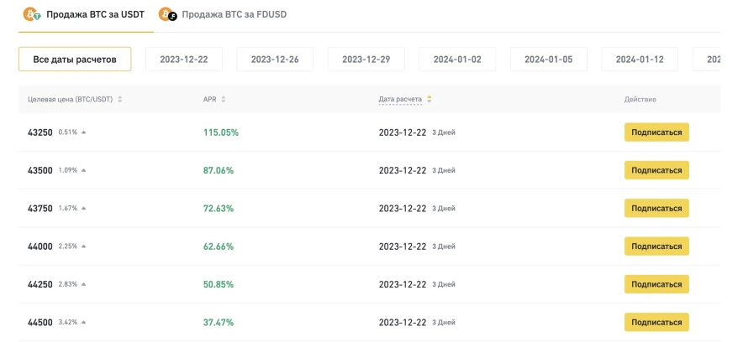The width and height of the screenshot is (743, 342).
Task: Filter by date 2023-12-26
Action: (275, 60)
